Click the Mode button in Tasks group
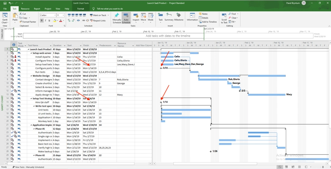 (151, 18)
